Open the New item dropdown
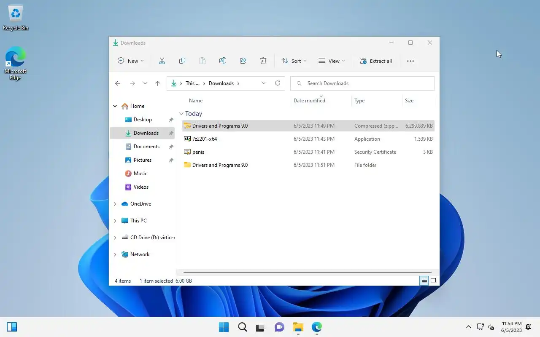This screenshot has width=540, height=337. coord(131,61)
